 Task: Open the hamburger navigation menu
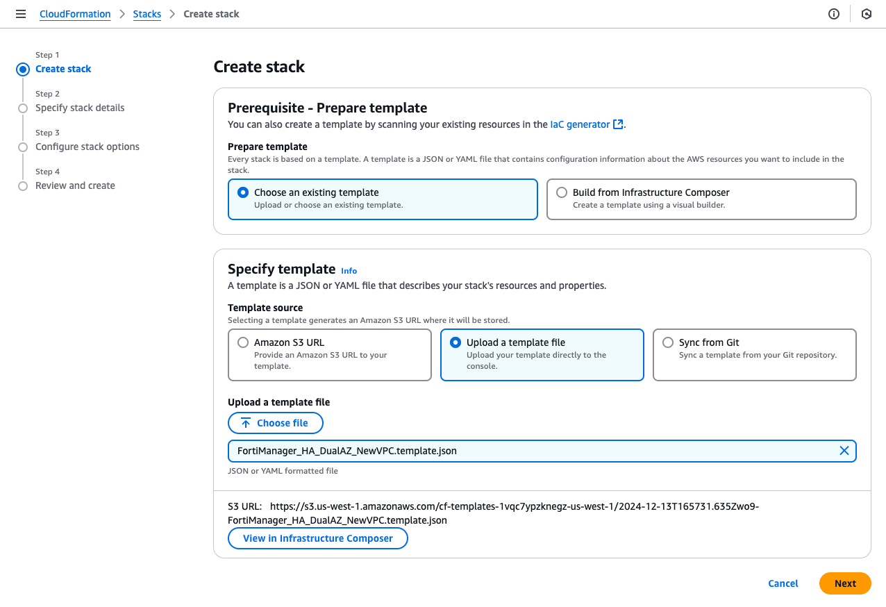coord(21,14)
